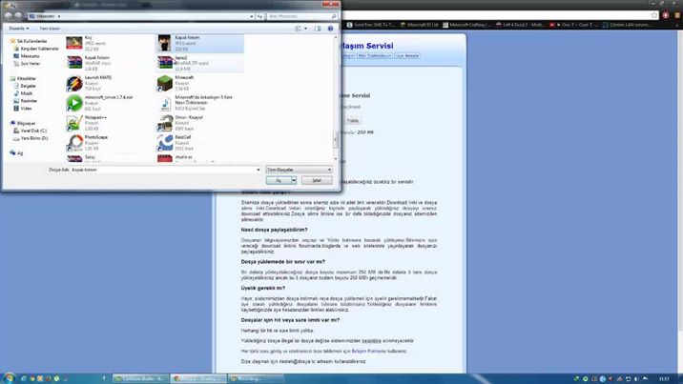Click the refresh button beside address bar
Viewport: 683px width, 384px height.
click(x=259, y=16)
